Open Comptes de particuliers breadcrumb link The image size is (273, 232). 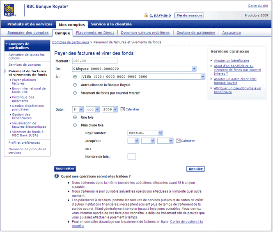[x=70, y=42]
